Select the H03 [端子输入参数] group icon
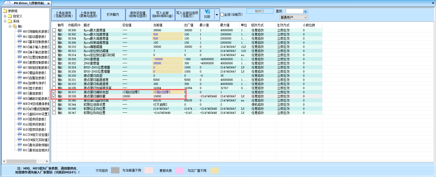Image resolution: width=436 pixels, height=177 pixels. click(x=20, y=47)
